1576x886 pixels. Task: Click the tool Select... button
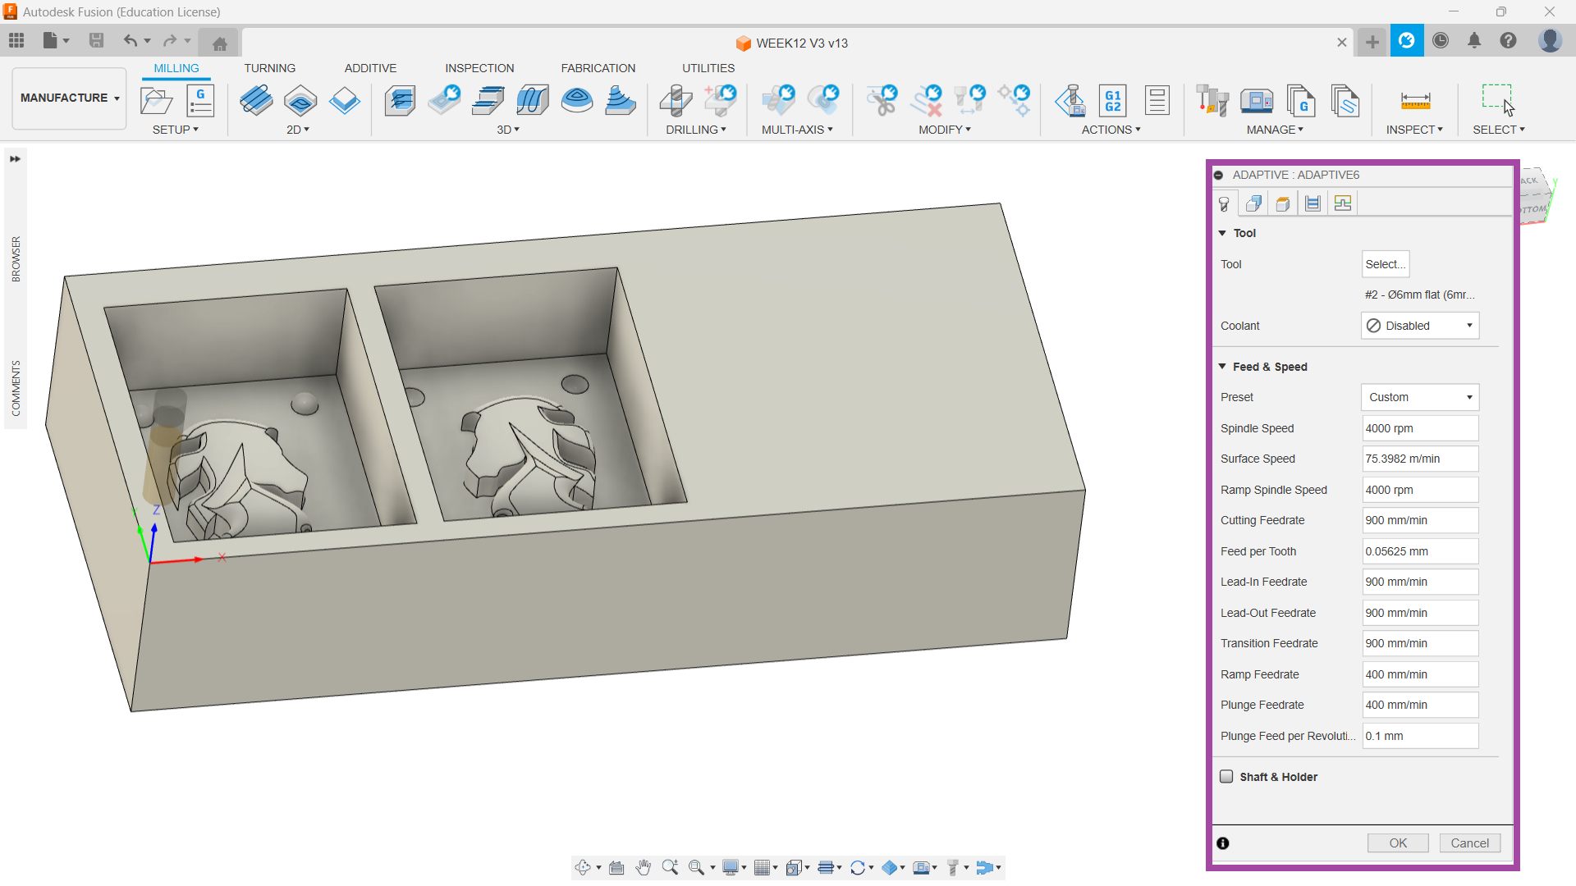click(1385, 264)
